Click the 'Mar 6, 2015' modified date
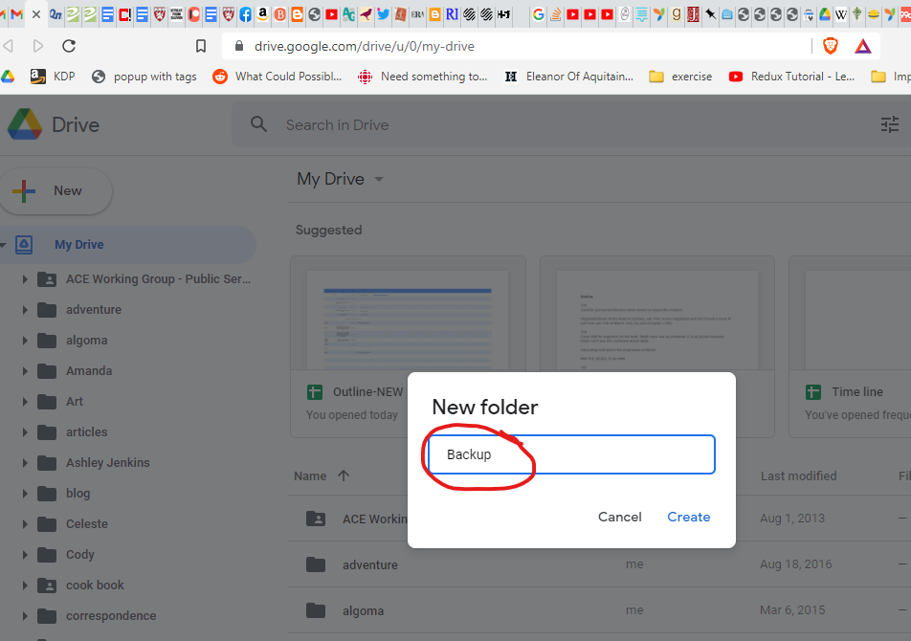The height and width of the screenshot is (641, 911). click(792, 610)
